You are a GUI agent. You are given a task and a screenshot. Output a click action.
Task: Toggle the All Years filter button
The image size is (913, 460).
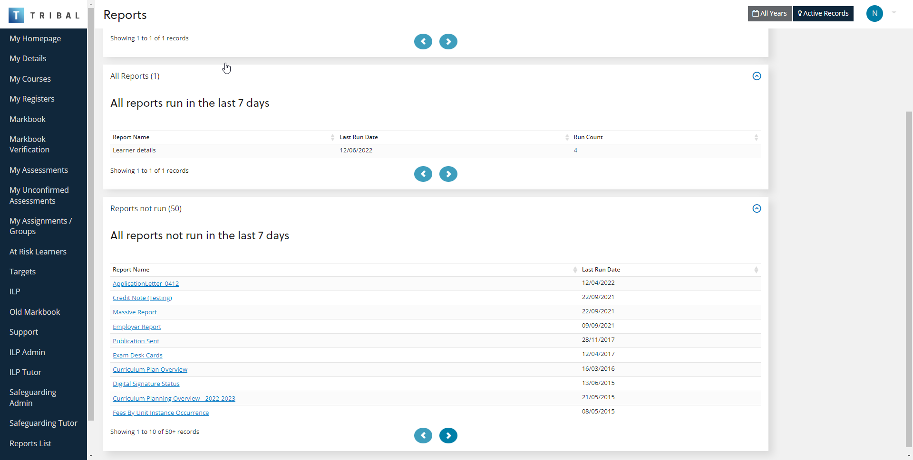[x=769, y=14]
